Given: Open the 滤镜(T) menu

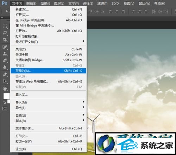Looking at the screenshot, I should tap(102, 4).
